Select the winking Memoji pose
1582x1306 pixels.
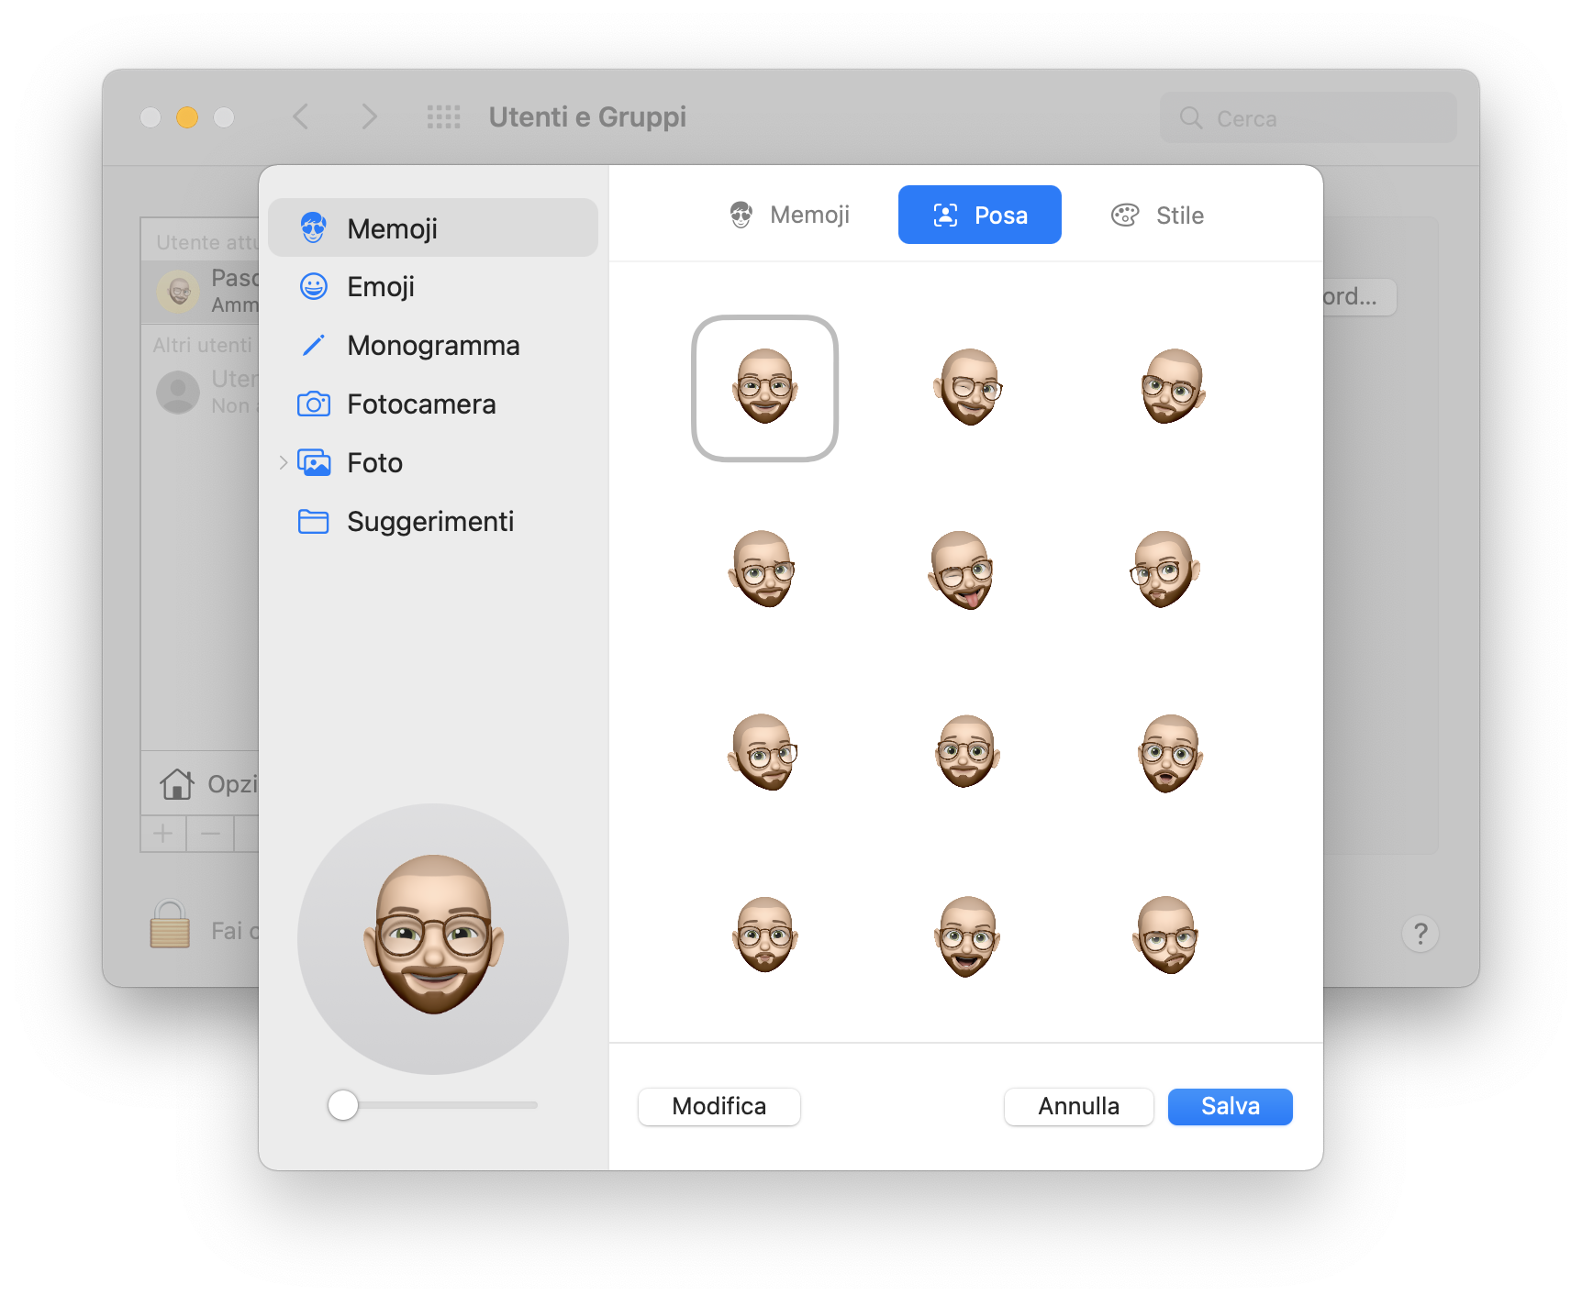[966, 388]
